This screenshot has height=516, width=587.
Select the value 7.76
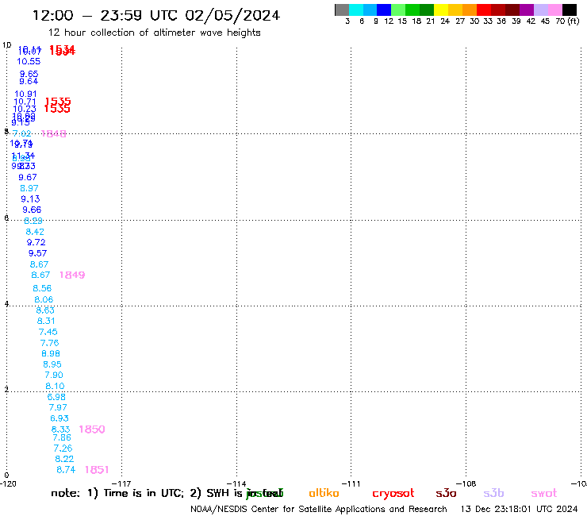click(49, 343)
